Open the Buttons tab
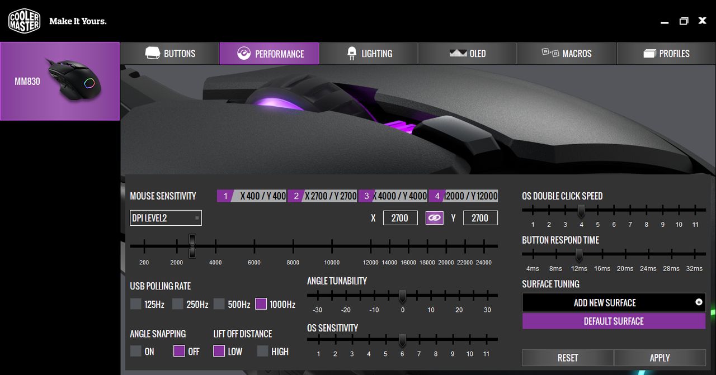Image resolution: width=716 pixels, height=375 pixels. click(170, 54)
